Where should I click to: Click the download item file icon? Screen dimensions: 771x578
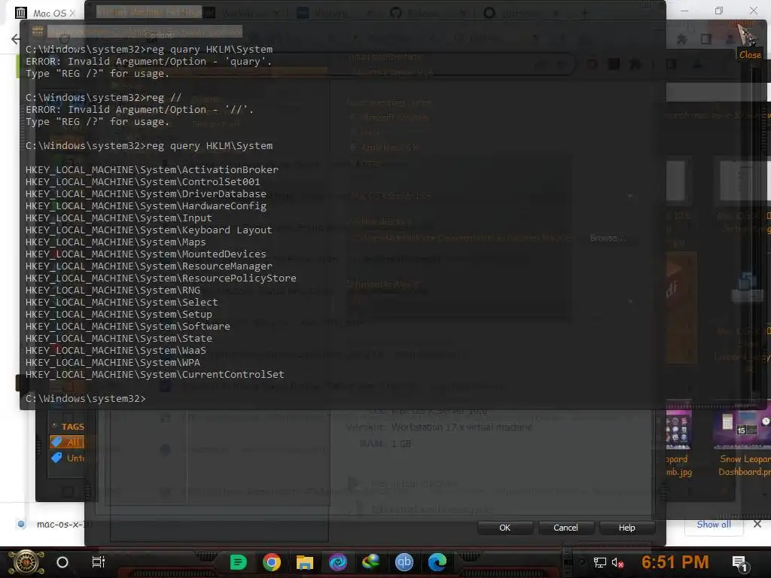(x=21, y=524)
